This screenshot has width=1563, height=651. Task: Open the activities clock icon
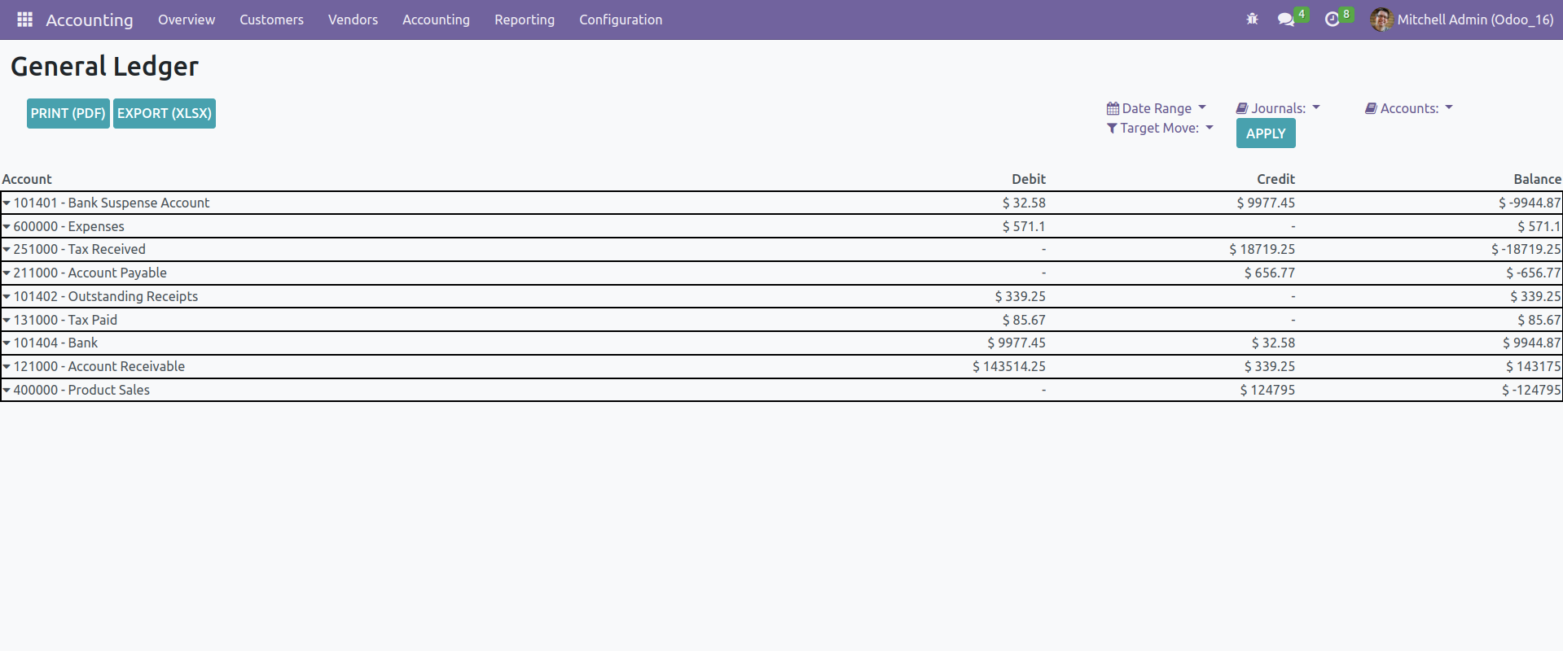[1333, 20]
